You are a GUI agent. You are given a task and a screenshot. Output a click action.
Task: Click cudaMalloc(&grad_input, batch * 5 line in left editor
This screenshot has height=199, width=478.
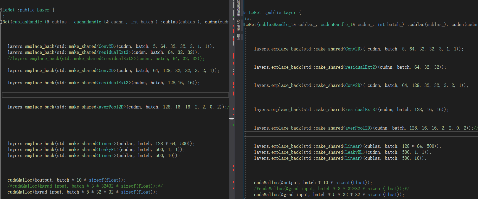click(x=83, y=192)
